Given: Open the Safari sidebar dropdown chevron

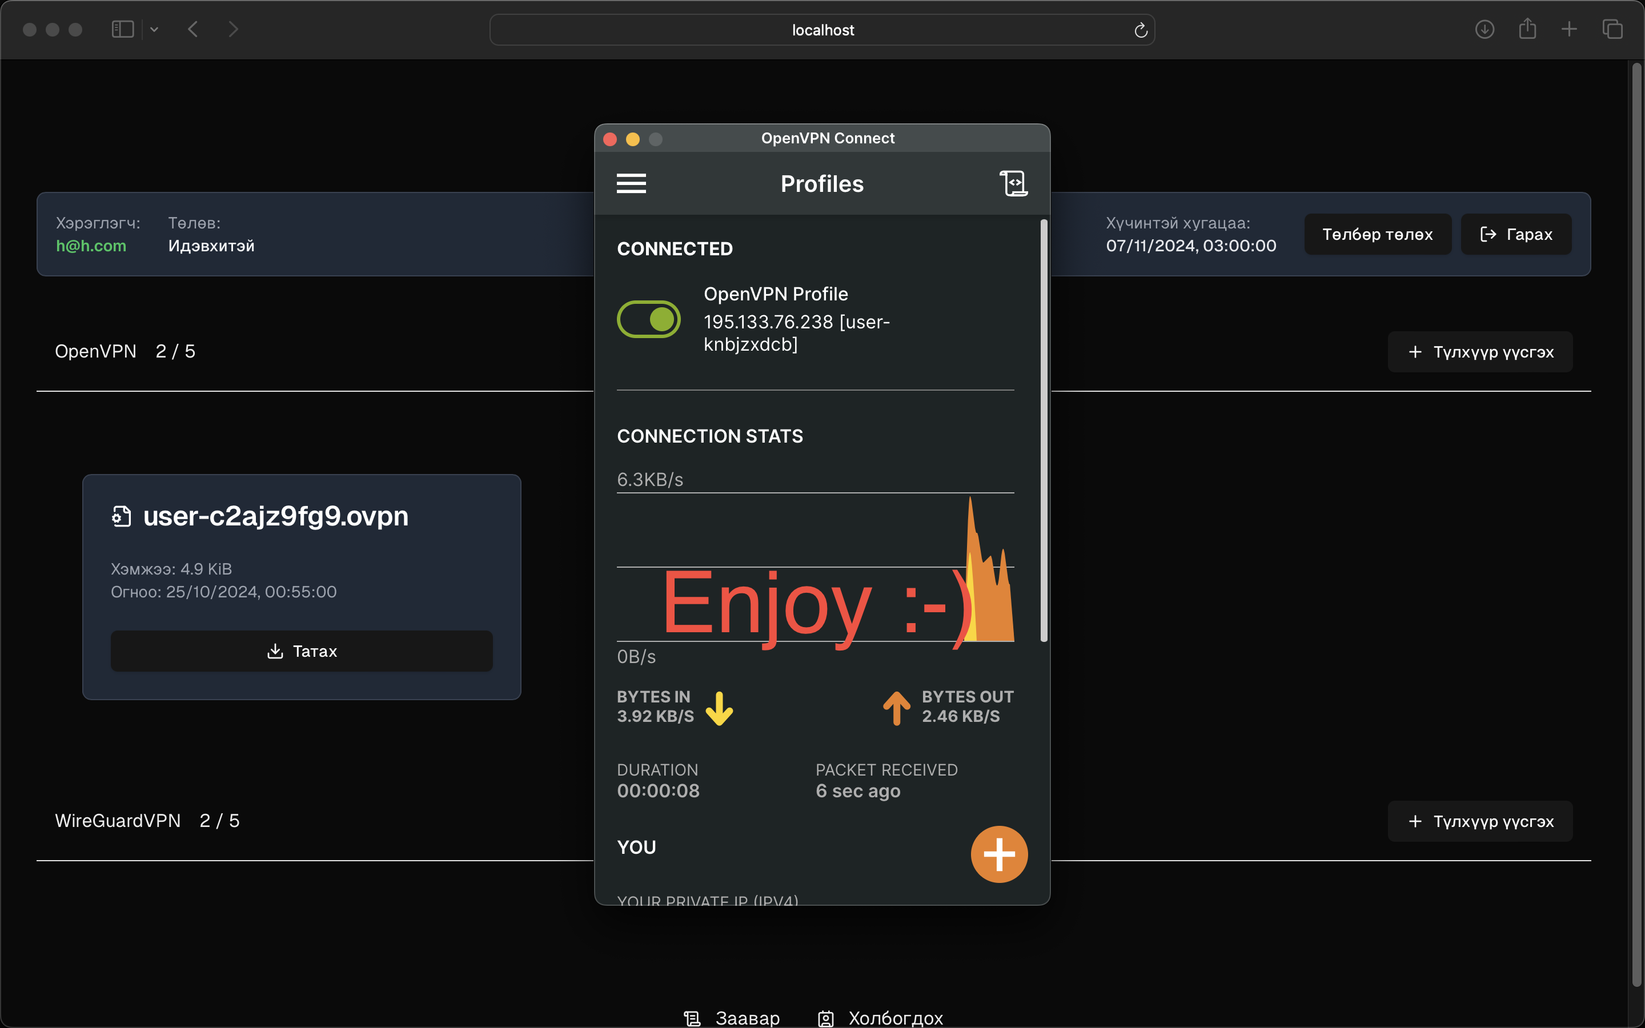Looking at the screenshot, I should pyautogui.click(x=154, y=29).
